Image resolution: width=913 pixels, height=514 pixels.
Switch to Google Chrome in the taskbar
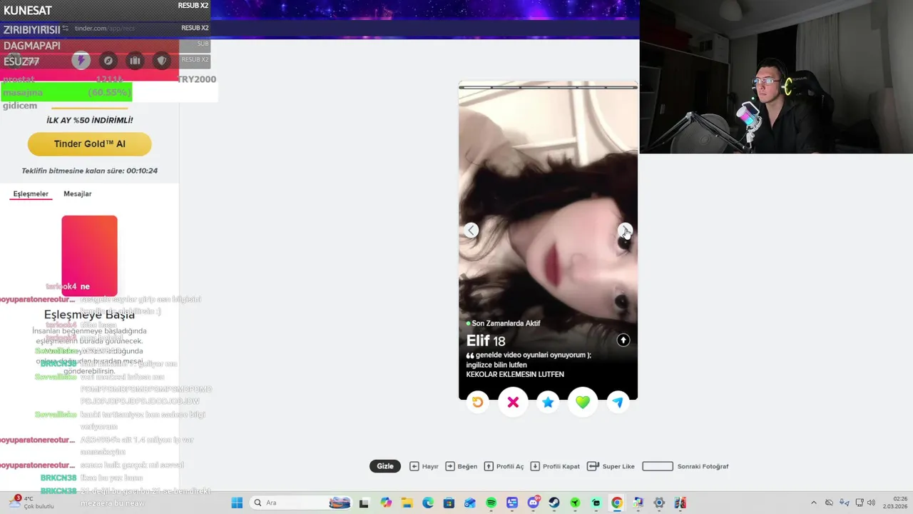click(617, 503)
